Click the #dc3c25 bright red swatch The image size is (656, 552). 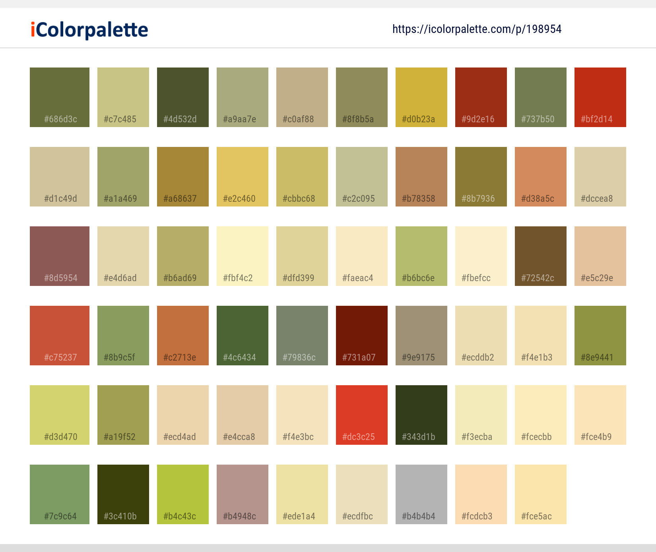[361, 415]
